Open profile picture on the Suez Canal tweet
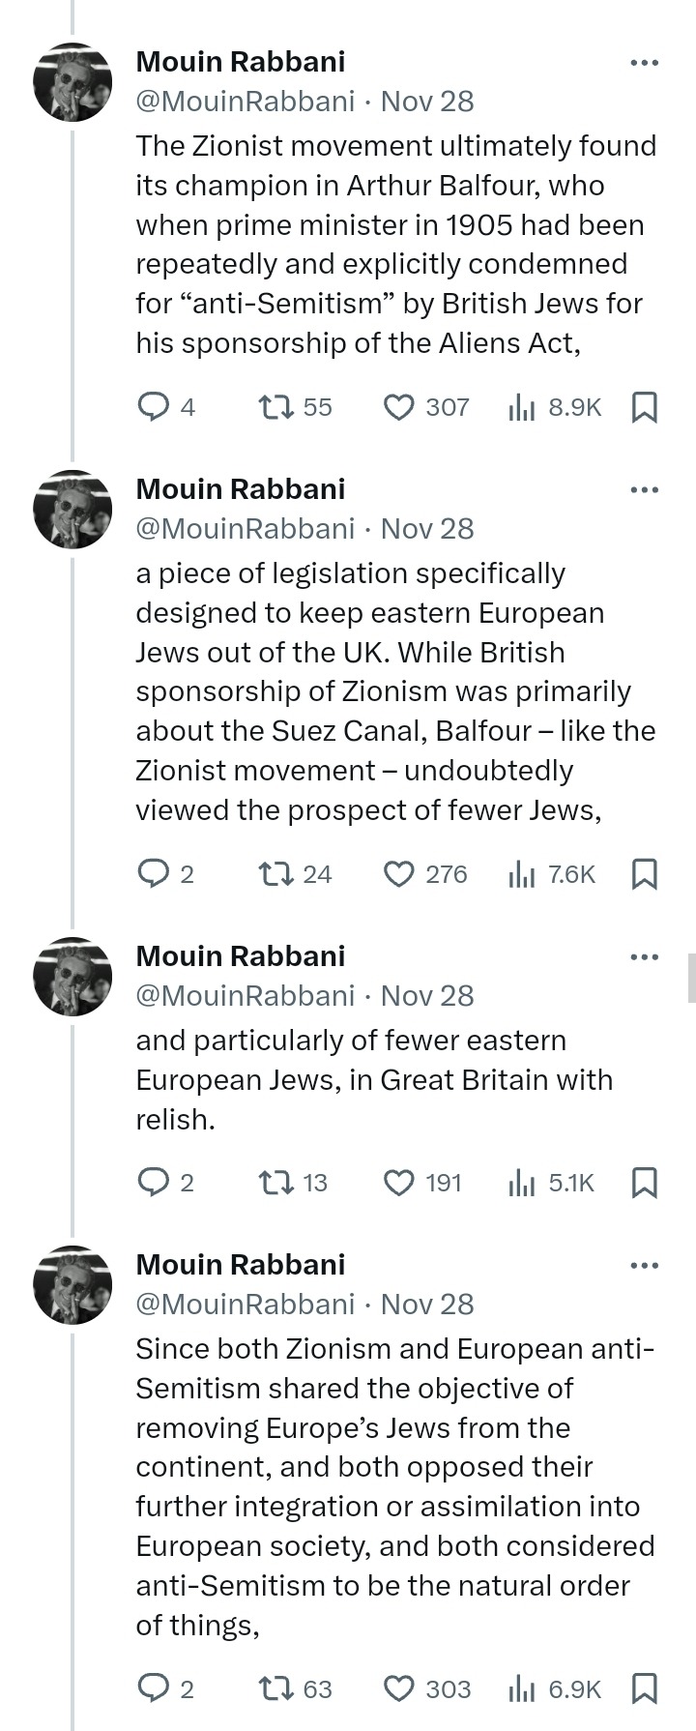Viewport: 696px width, 1731px height. (x=73, y=510)
